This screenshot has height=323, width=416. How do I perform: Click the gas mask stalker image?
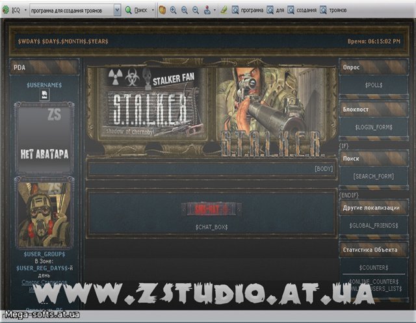pyautogui.click(x=44, y=213)
